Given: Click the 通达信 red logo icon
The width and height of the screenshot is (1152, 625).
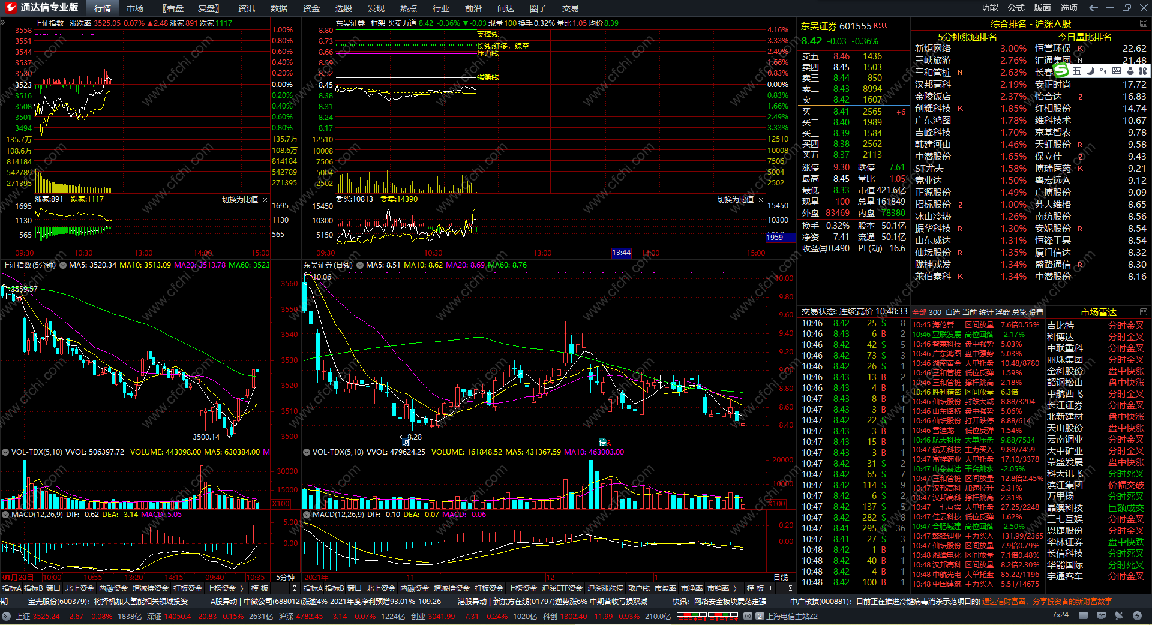Looking at the screenshot, I should click(x=10, y=8).
